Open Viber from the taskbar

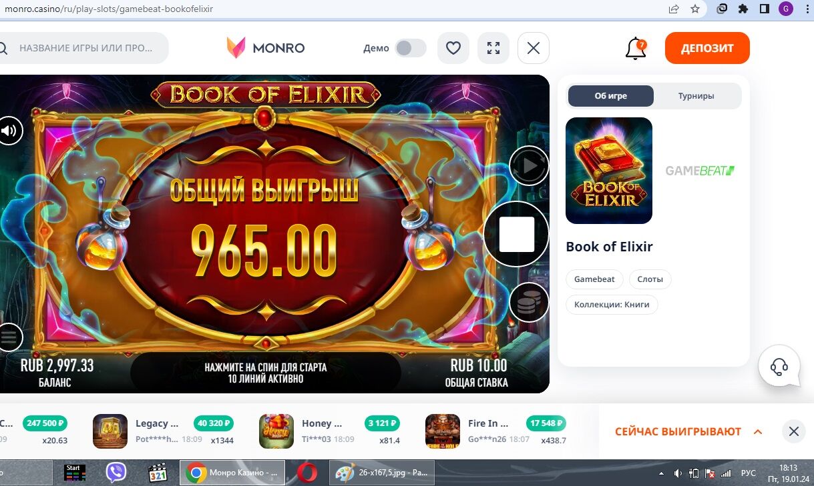[x=116, y=473]
